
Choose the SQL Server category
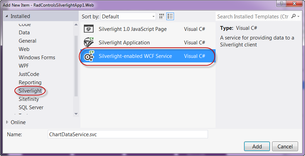(x=31, y=107)
